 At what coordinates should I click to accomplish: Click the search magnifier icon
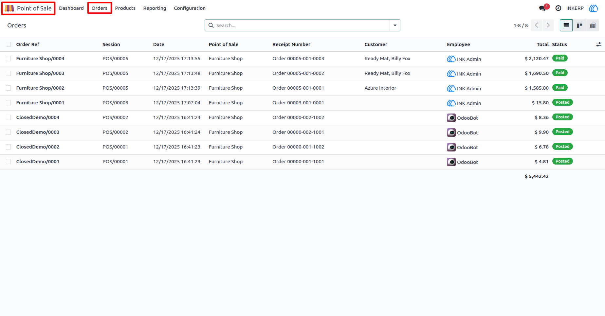point(211,26)
